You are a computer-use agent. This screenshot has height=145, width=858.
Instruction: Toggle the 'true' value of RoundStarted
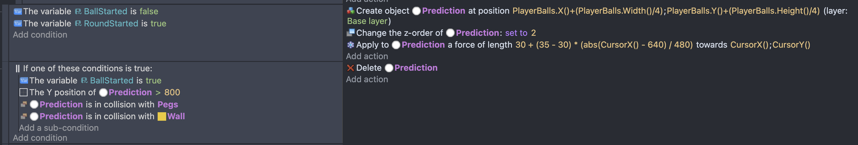tap(158, 23)
